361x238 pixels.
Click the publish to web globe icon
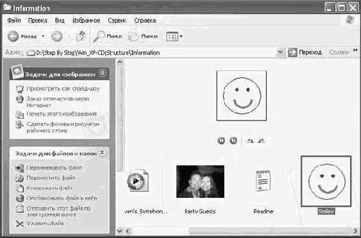point(20,199)
